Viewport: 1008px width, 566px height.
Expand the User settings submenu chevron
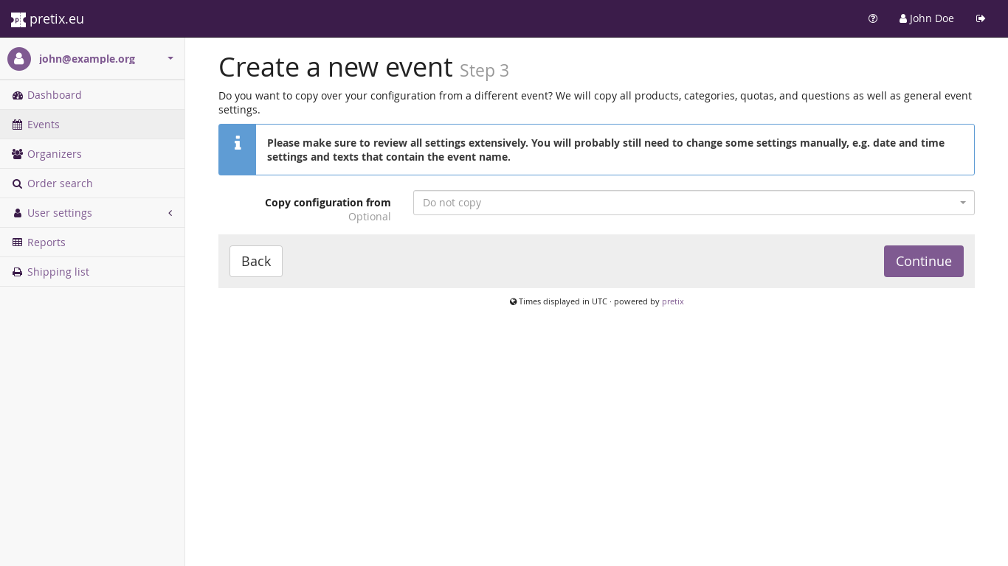pos(170,213)
